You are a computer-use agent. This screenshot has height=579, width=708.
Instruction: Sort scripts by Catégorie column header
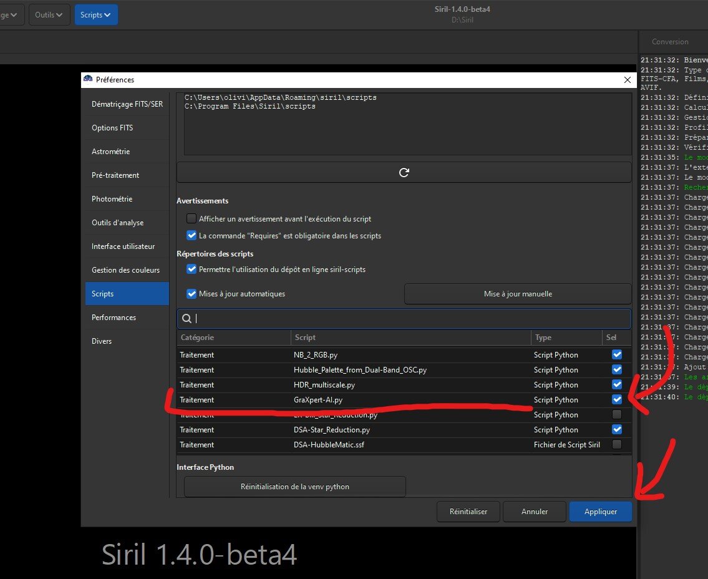click(x=234, y=338)
